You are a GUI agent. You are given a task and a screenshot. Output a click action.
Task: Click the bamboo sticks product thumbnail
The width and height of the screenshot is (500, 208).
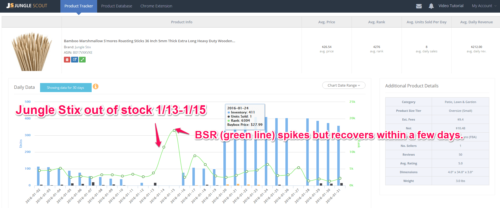coord(32,52)
